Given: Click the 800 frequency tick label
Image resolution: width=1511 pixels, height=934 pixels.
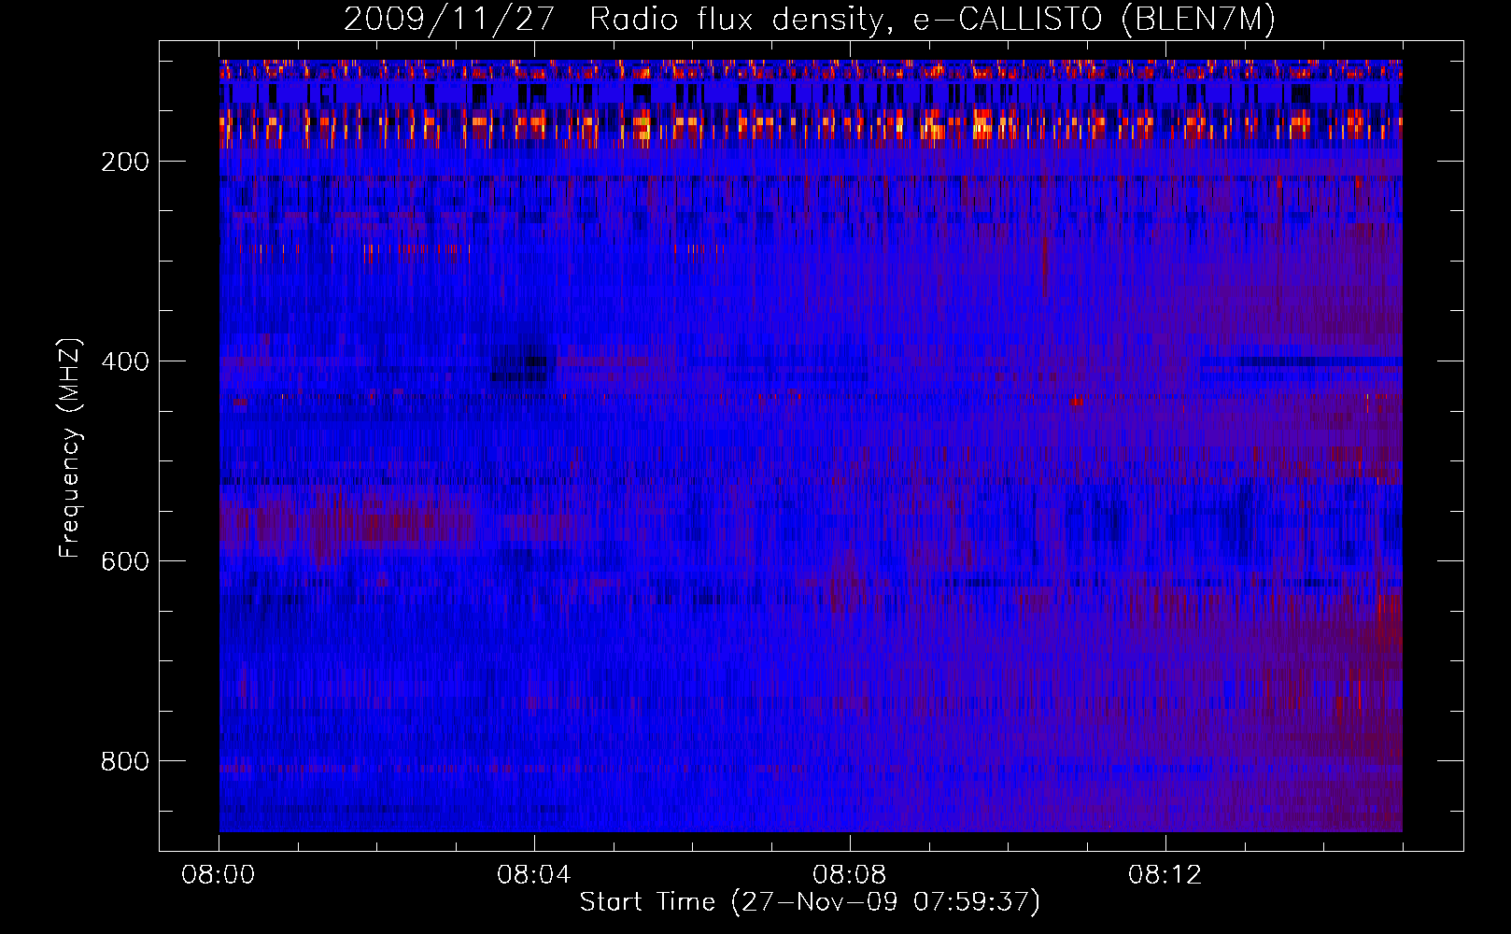Looking at the screenshot, I should [125, 761].
